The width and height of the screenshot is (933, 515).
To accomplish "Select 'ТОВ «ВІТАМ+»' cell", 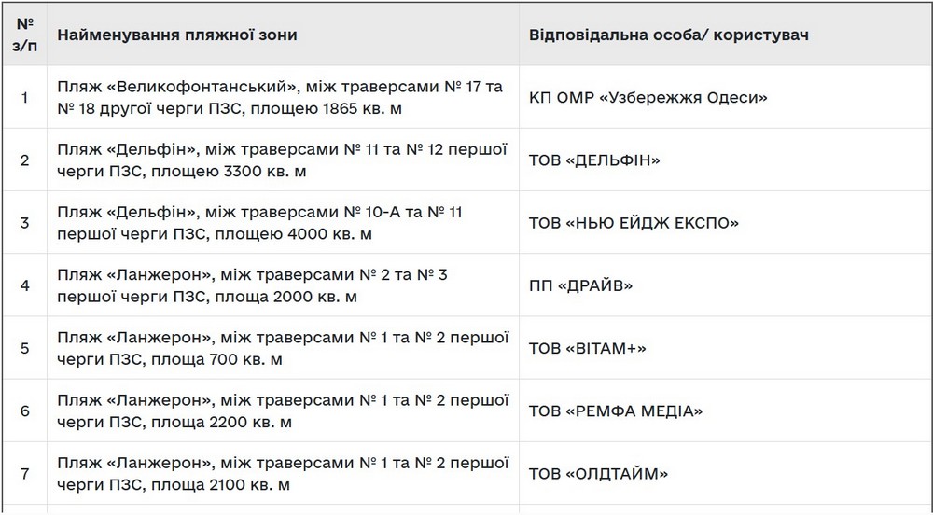I will point(725,348).
